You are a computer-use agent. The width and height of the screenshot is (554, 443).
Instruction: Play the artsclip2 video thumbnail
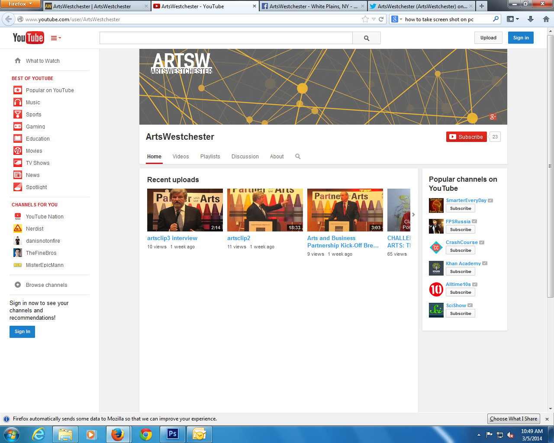click(265, 210)
